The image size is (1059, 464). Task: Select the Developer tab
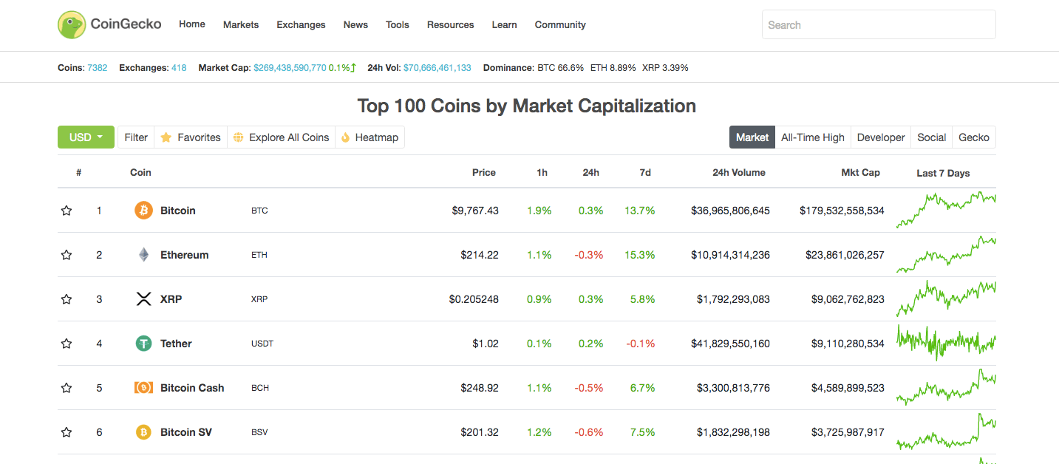[x=880, y=137]
